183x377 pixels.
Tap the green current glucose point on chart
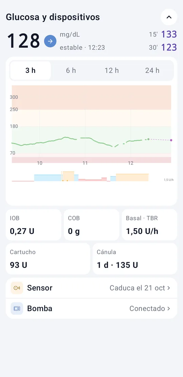pyautogui.click(x=148, y=139)
